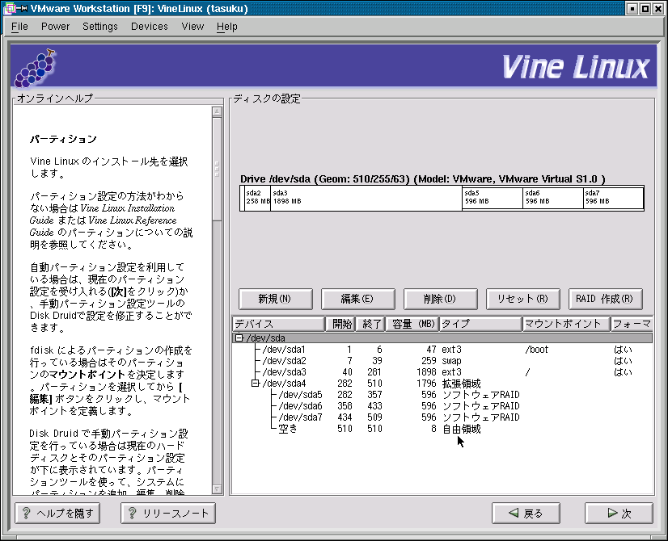Click the Vine Linux grape logo
This screenshot has width=668, height=541.
tap(36, 67)
